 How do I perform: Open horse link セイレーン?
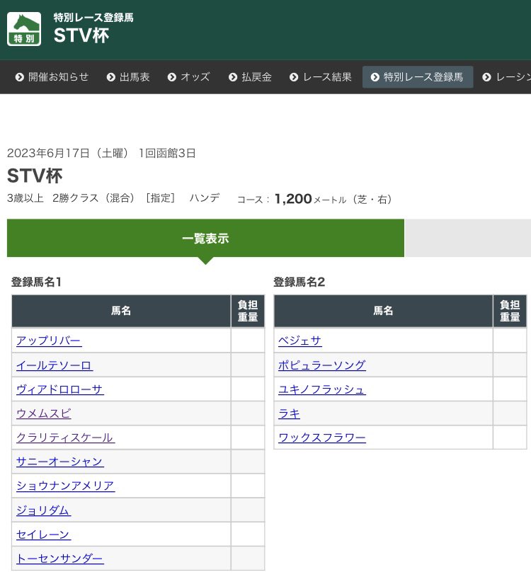tap(43, 535)
